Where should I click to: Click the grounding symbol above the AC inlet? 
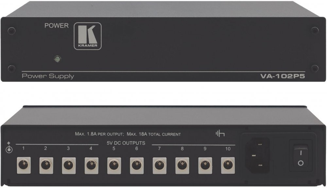(x=220, y=134)
